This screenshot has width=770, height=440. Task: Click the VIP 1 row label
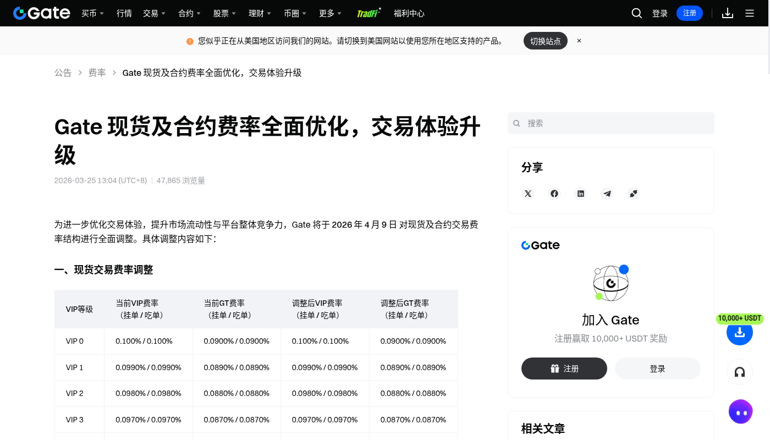(75, 367)
